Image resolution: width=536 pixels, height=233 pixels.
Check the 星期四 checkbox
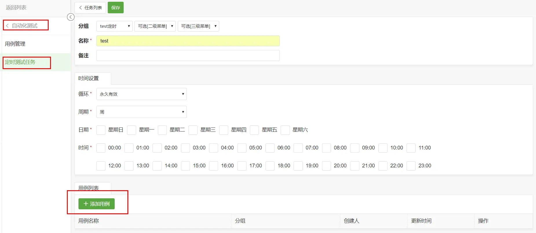tap(224, 130)
